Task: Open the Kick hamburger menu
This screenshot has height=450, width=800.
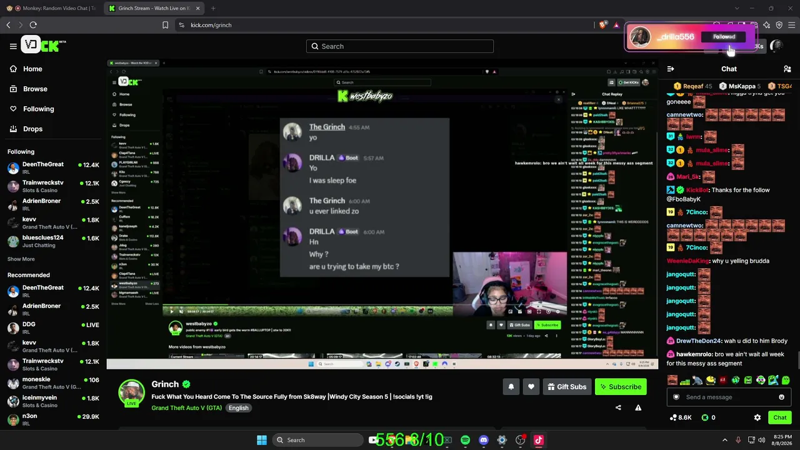Action: click(13, 46)
